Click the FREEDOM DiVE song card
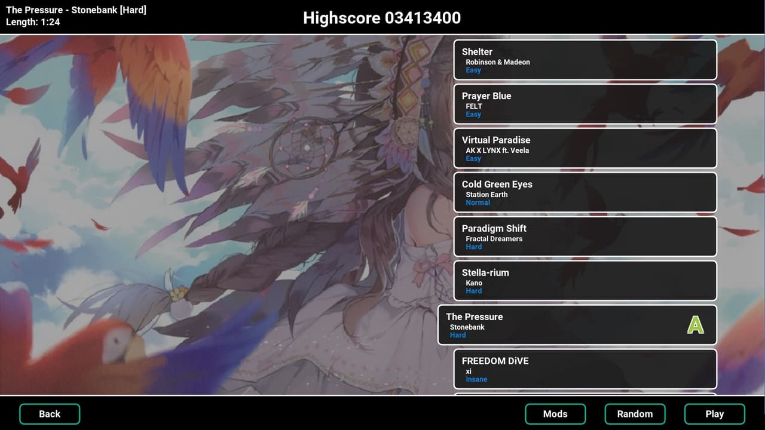The image size is (765, 430). (585, 369)
